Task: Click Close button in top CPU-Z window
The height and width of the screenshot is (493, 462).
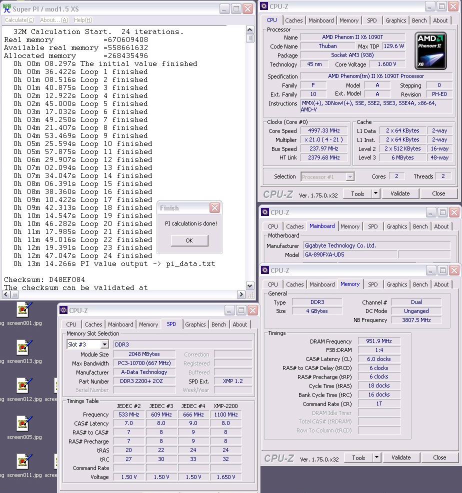Action: [x=438, y=193]
